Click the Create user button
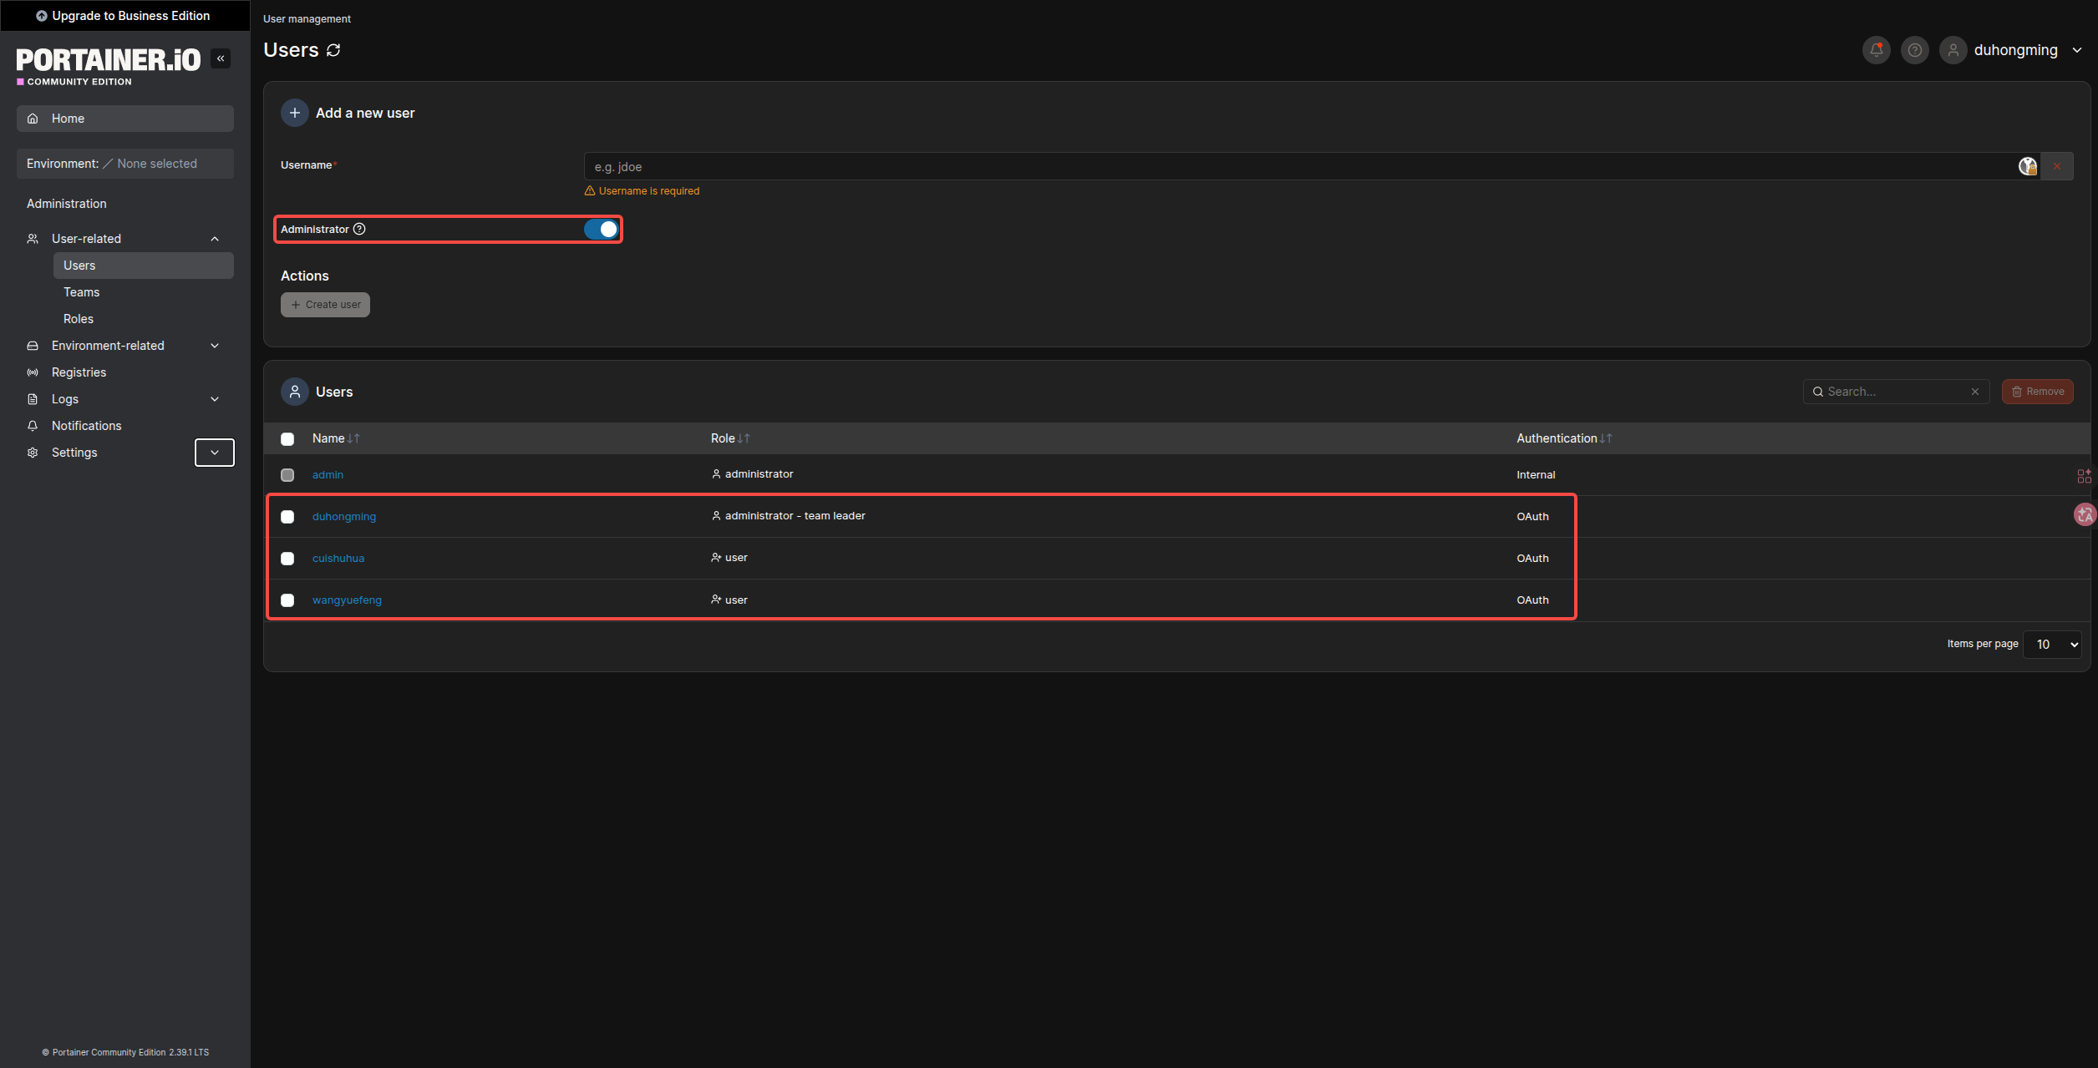Viewport: 2098px width, 1068px height. [x=325, y=305]
